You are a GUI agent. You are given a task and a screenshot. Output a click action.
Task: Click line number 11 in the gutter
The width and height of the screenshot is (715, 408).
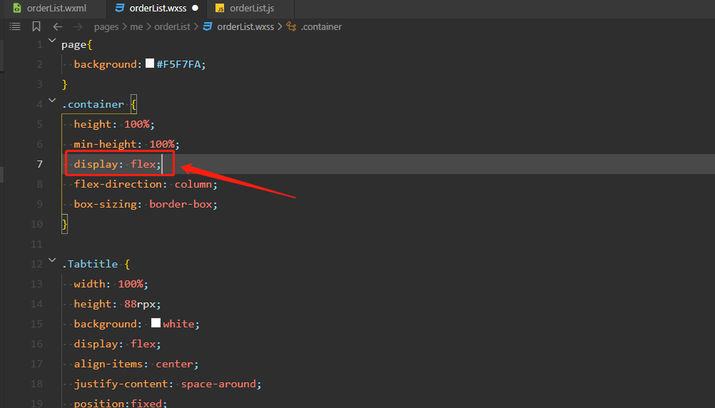(36, 244)
